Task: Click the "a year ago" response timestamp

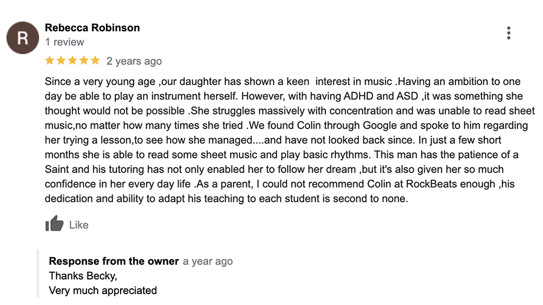Action: (x=208, y=262)
